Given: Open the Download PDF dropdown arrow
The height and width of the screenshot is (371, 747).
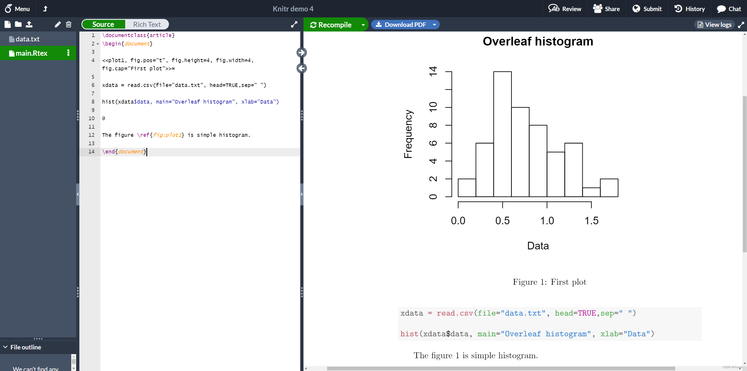Looking at the screenshot, I should [x=434, y=25].
